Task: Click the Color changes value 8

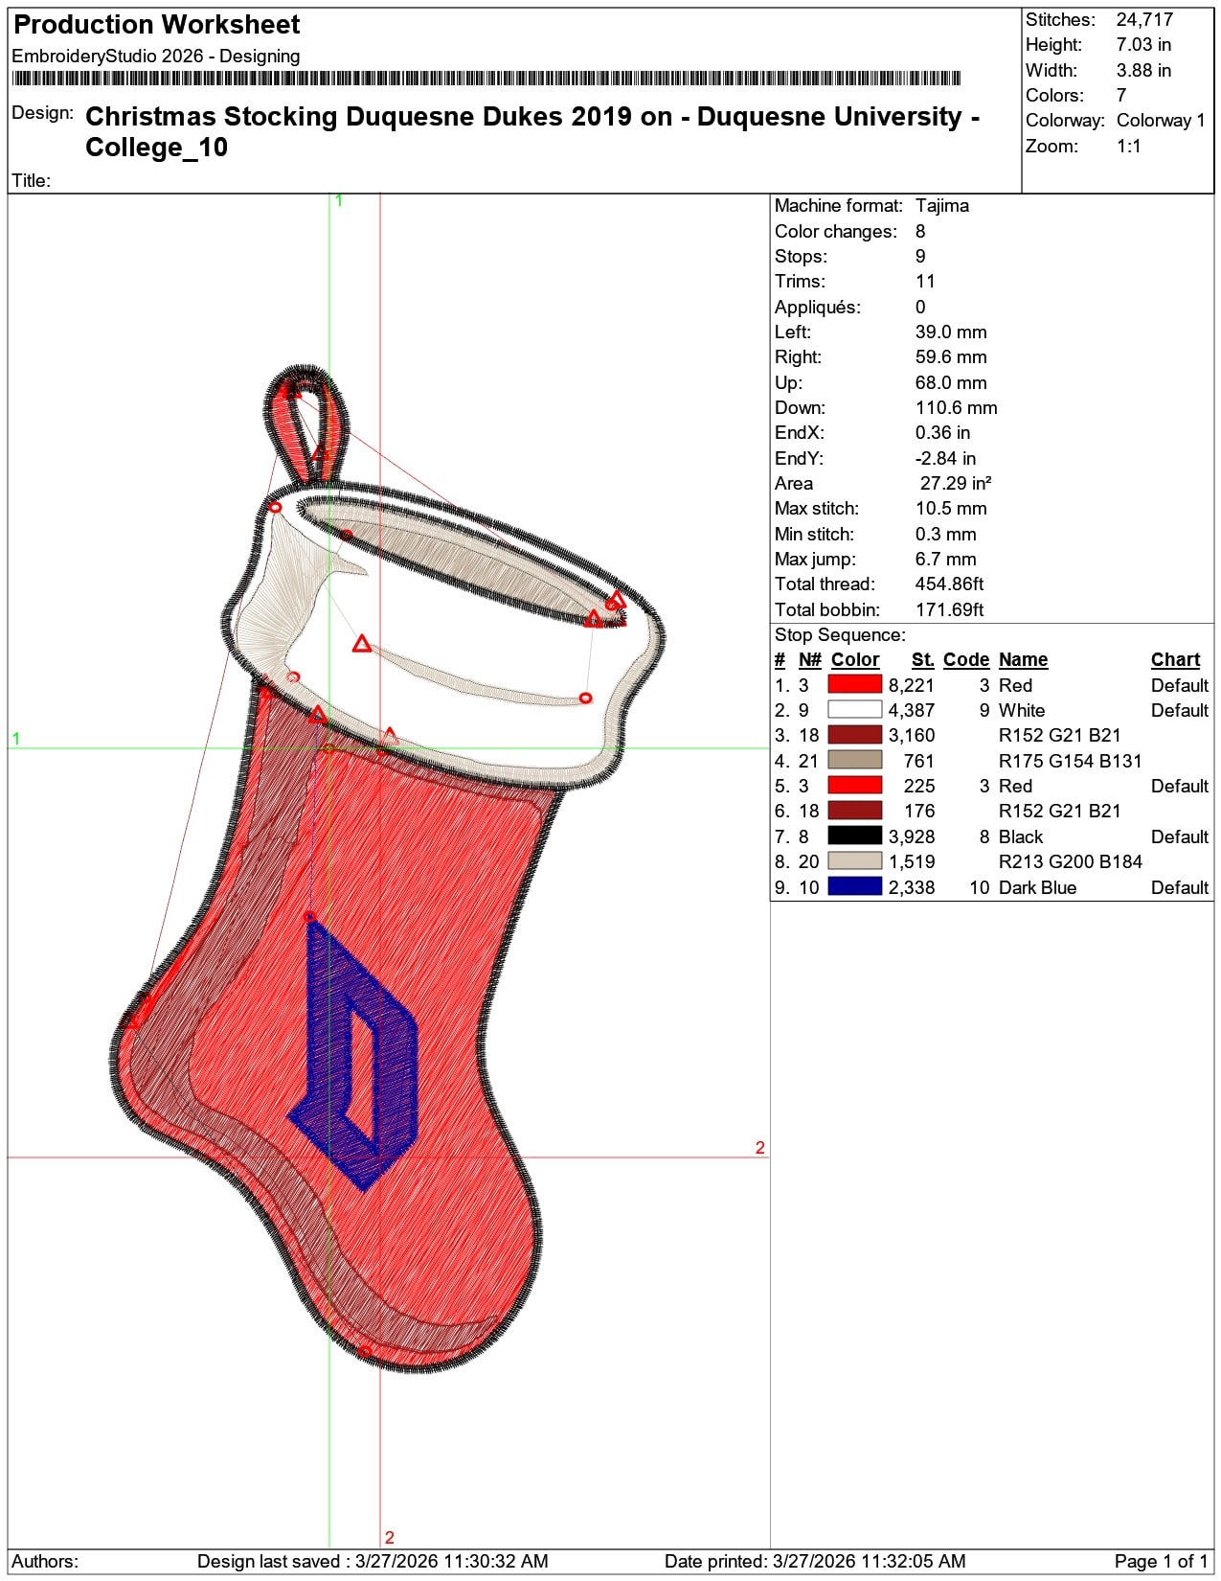Action: pyautogui.click(x=920, y=231)
